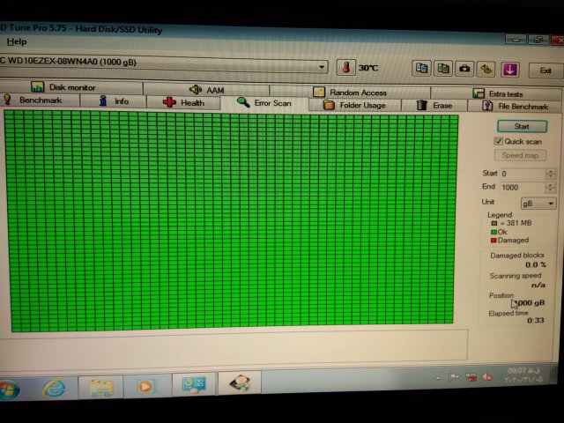Adjust the End value stepper
The image size is (564, 423).
550,187
